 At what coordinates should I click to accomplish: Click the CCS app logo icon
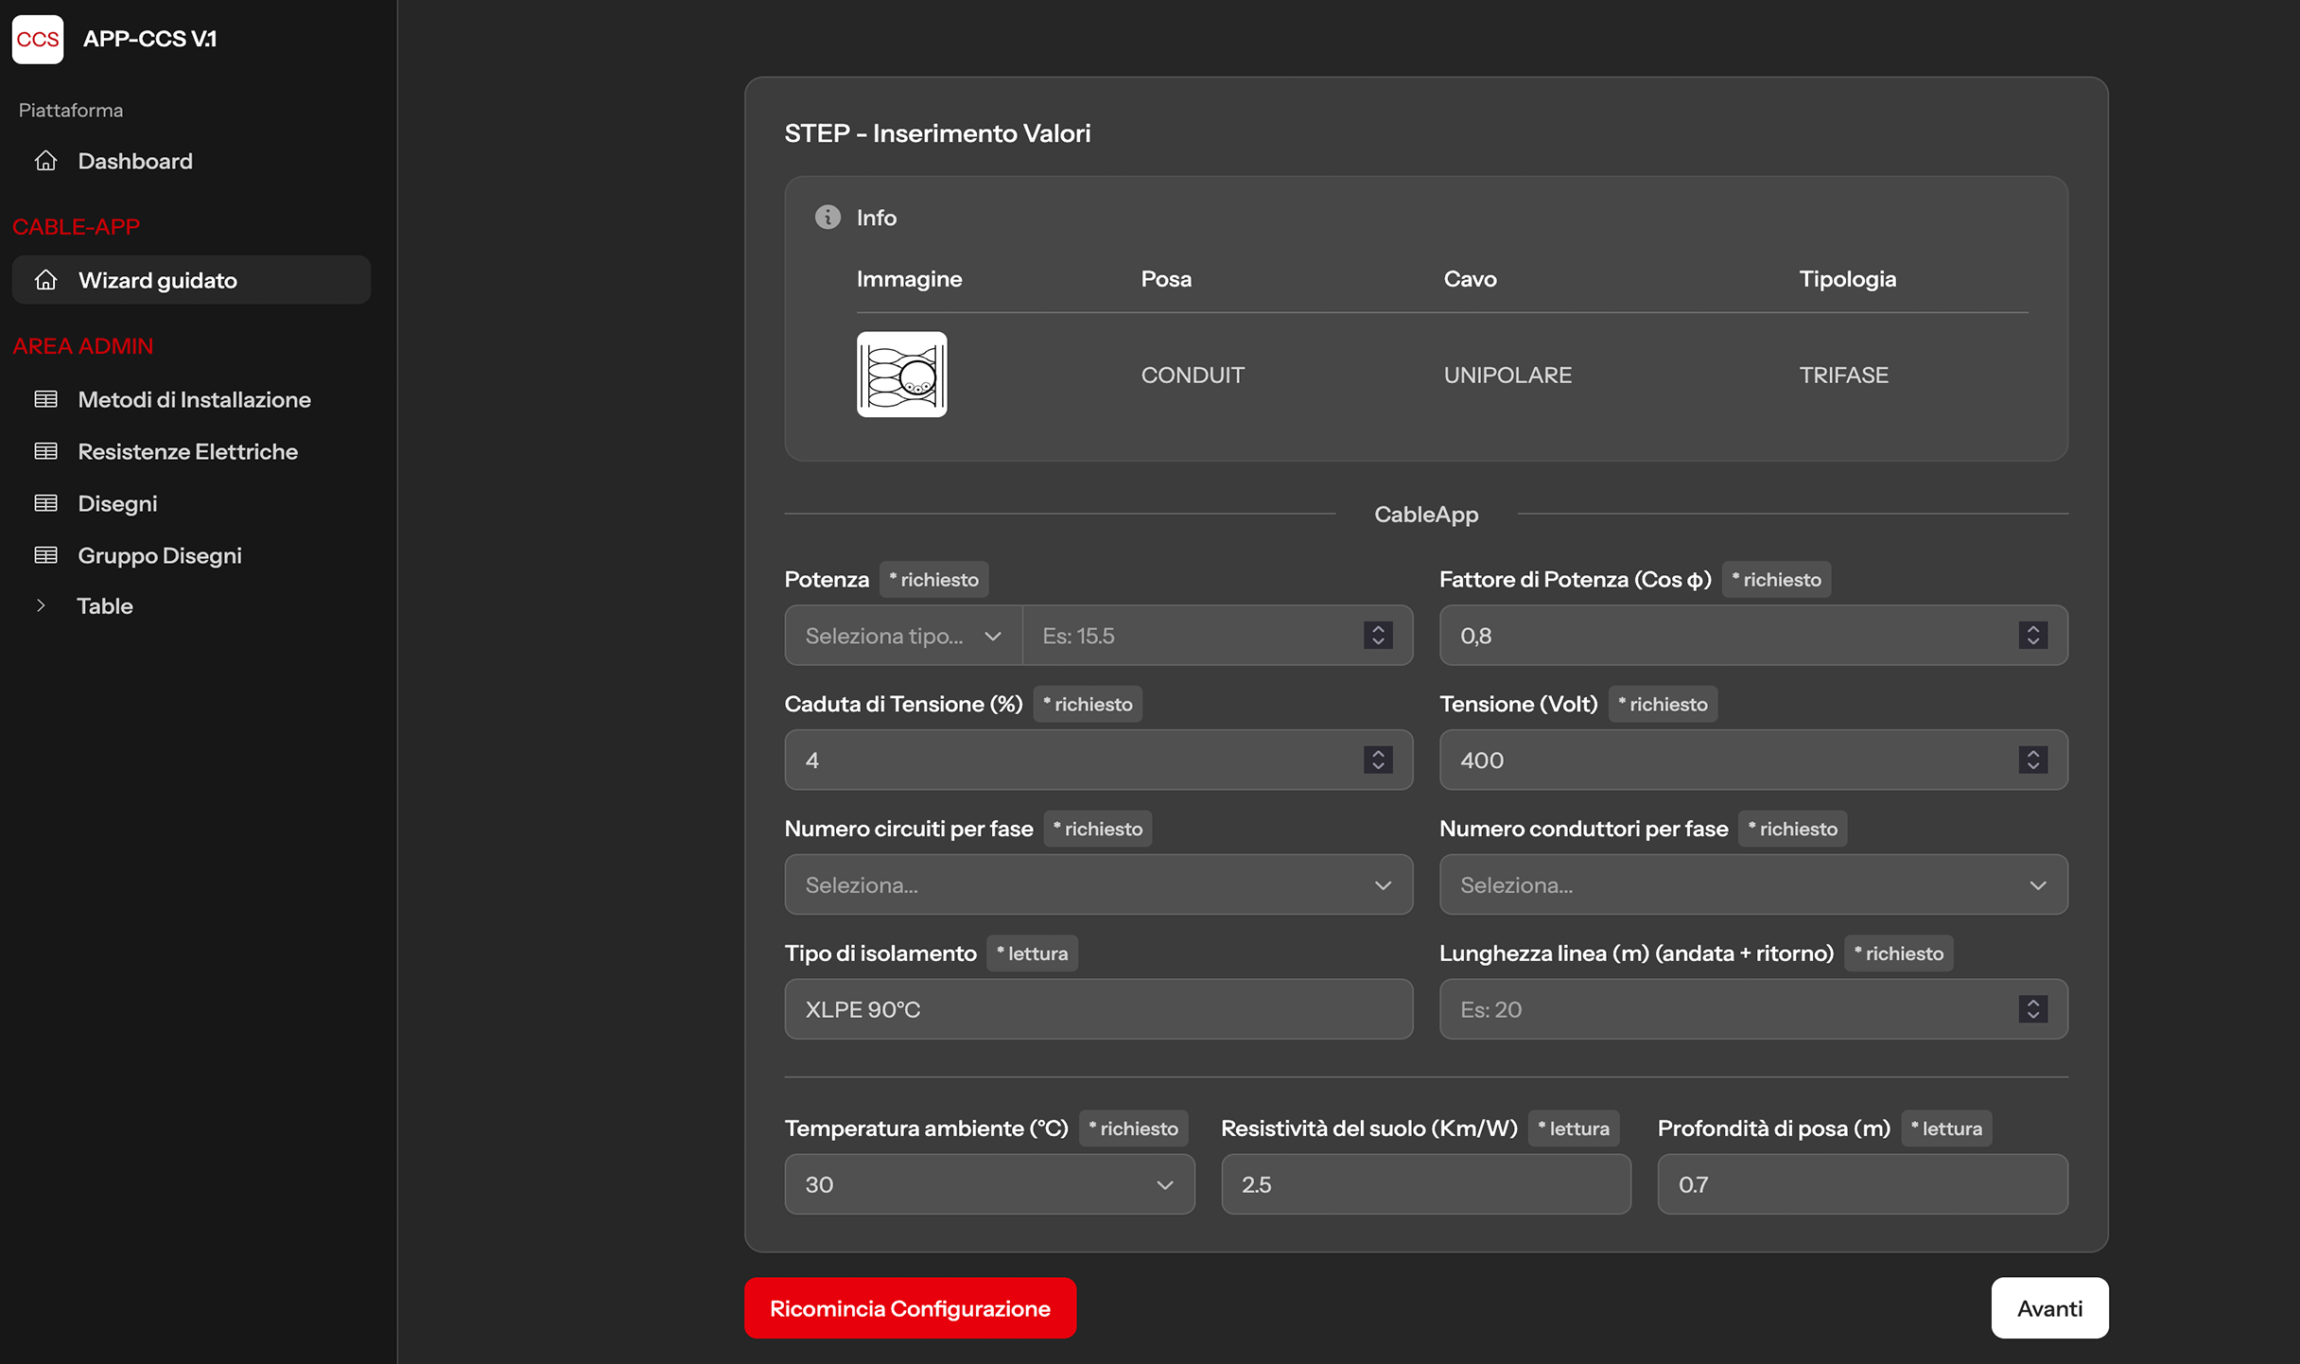tap(38, 39)
